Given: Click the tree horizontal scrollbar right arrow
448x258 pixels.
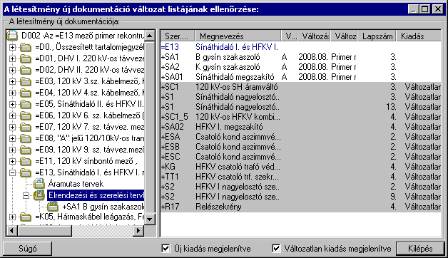Looking at the screenshot, I should [138, 230].
